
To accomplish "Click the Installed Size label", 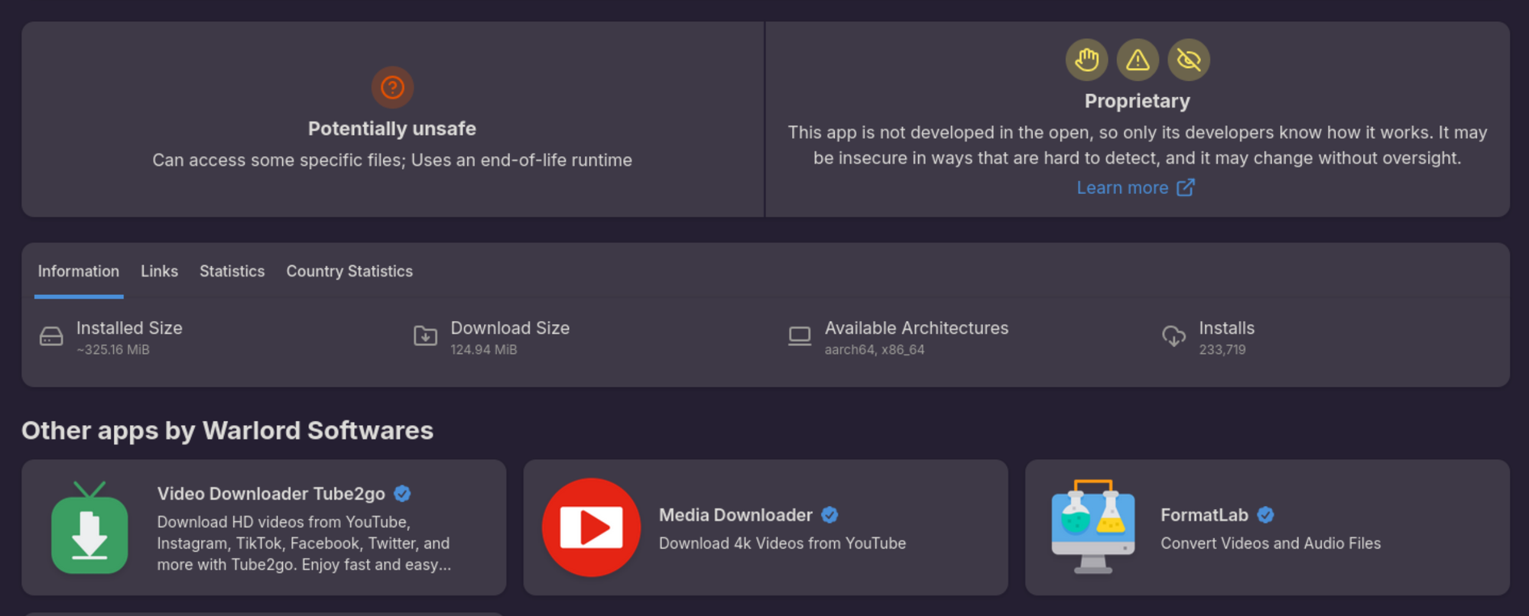I will (129, 328).
